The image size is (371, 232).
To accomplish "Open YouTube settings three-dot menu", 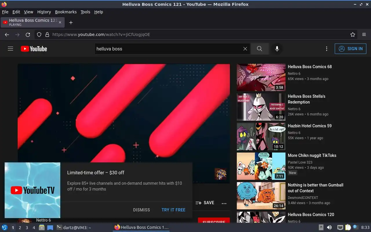I will tap(327, 49).
